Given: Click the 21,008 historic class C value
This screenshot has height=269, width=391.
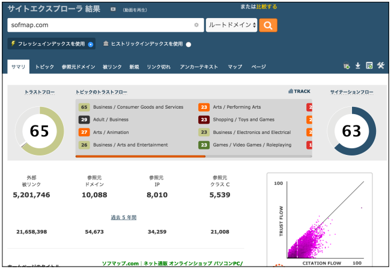Looking at the screenshot, I should coord(220,232).
